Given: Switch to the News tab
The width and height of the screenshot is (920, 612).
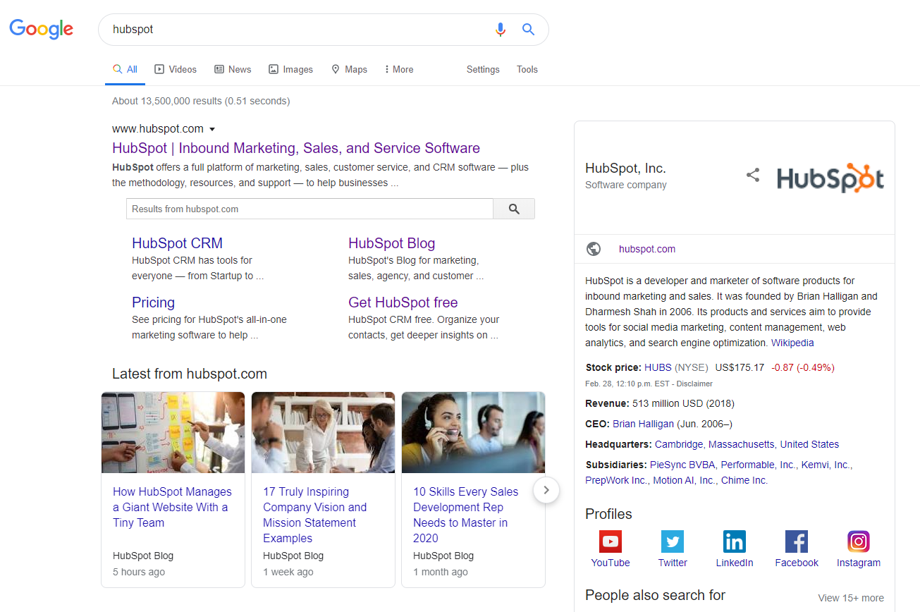Looking at the screenshot, I should (233, 69).
